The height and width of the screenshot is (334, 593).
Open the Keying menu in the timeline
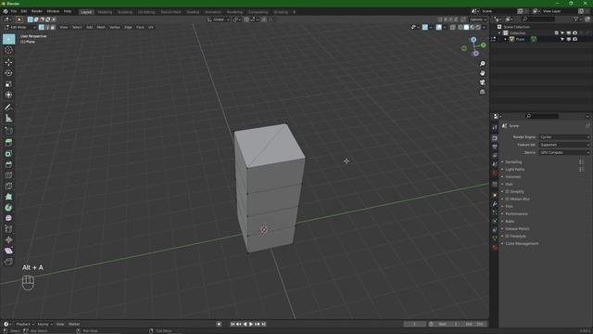pos(44,324)
